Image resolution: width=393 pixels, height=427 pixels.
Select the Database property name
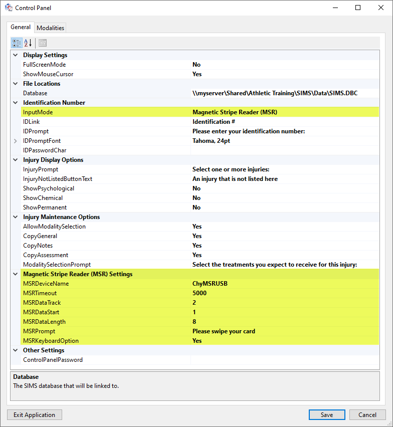point(35,93)
